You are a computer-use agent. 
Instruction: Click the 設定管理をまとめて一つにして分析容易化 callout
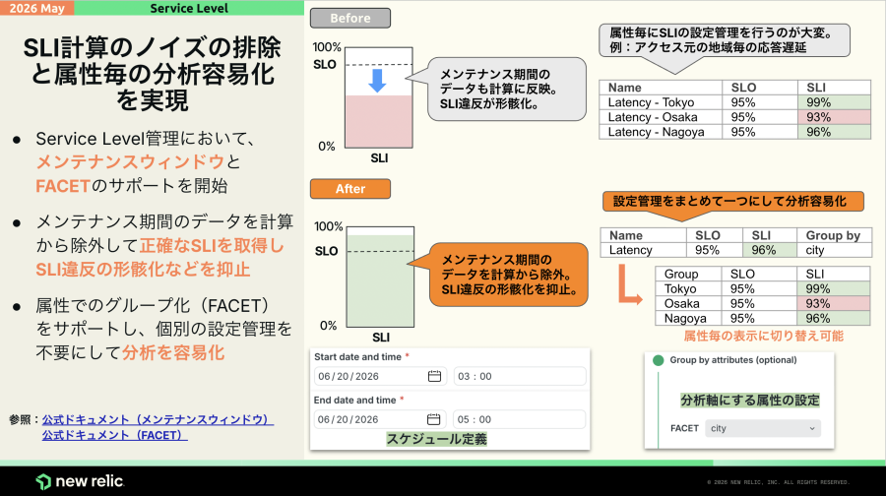tap(732, 202)
